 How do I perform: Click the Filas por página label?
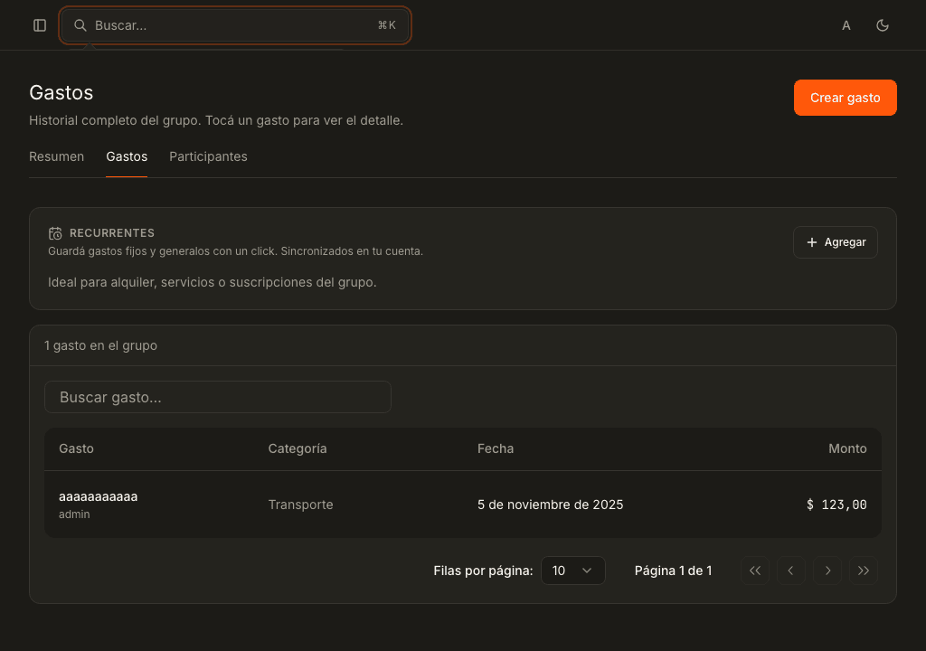[x=483, y=571]
